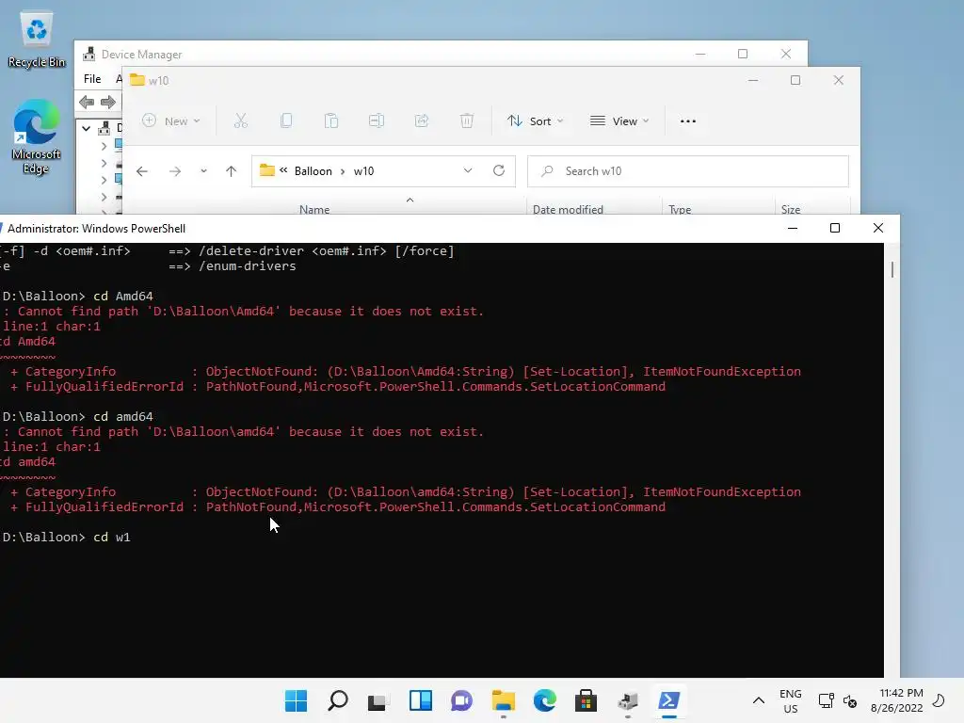Open the File menu in Device Manager
Viewport: 964px width, 723px height.
pyautogui.click(x=92, y=79)
